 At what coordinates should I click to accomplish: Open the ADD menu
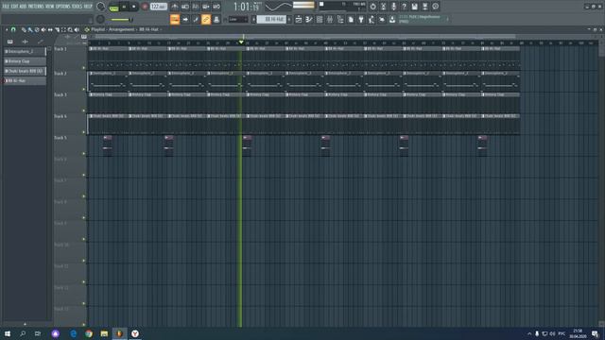coord(23,7)
